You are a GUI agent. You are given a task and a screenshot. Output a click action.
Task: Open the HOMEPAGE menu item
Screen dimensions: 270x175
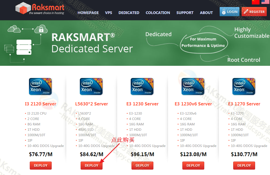[x=88, y=13]
